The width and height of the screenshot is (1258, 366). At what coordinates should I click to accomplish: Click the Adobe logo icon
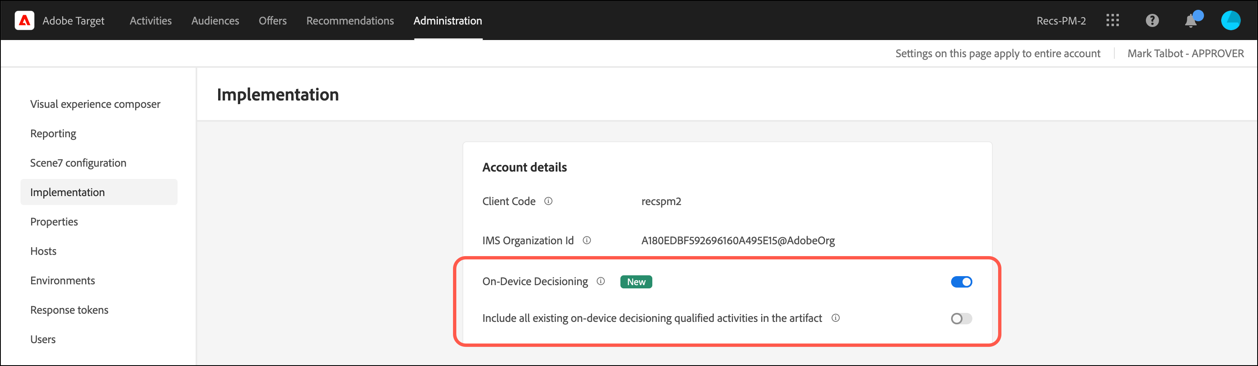click(x=25, y=20)
